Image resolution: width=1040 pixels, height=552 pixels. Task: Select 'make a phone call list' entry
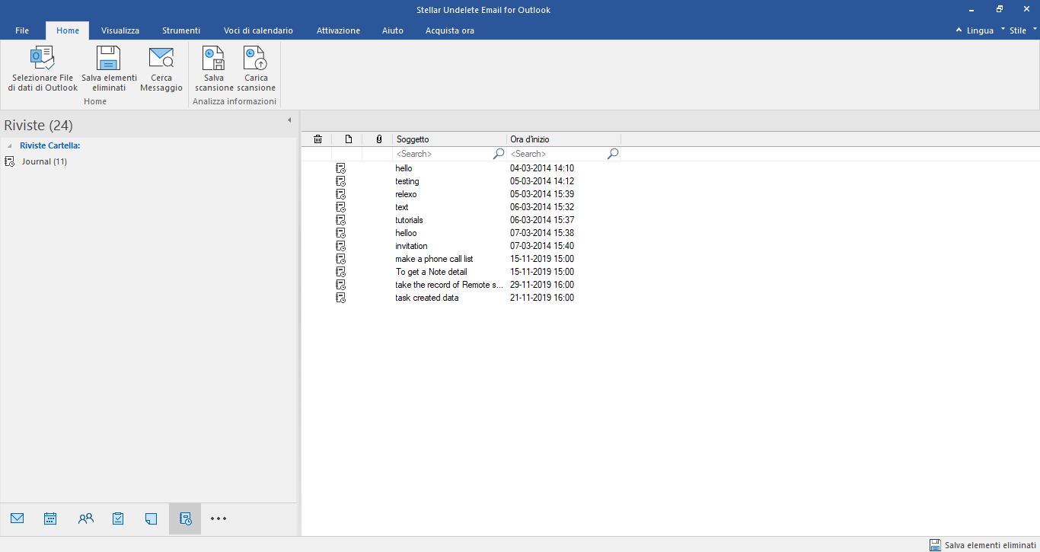(434, 259)
